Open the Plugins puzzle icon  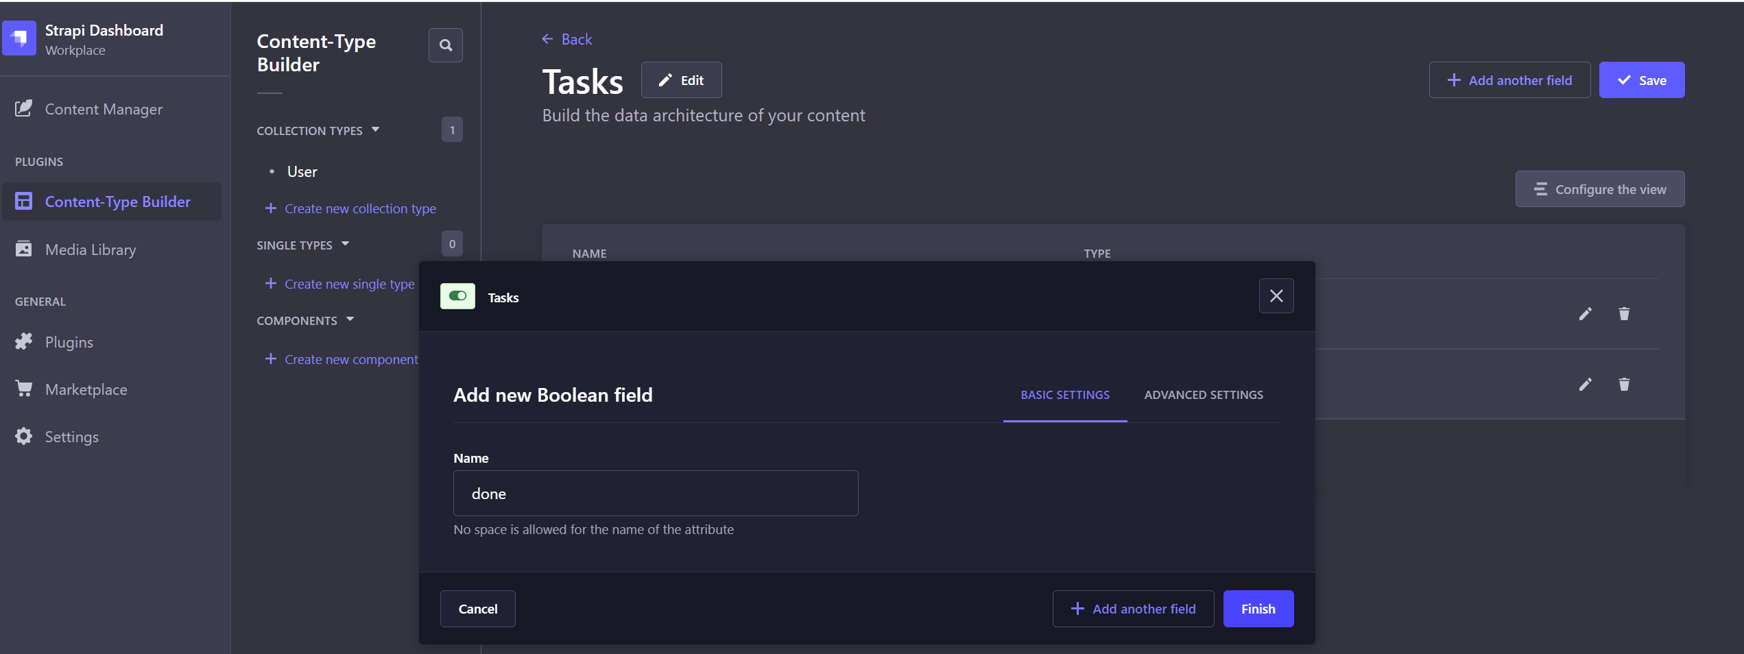[x=24, y=341]
